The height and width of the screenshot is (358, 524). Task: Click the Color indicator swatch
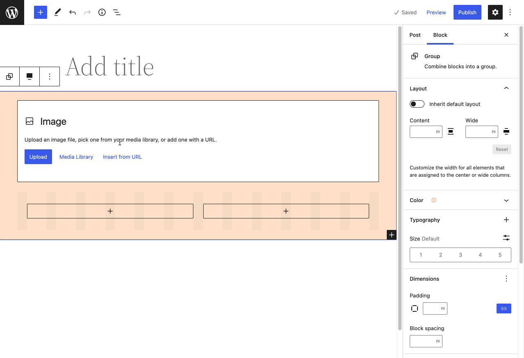[433, 200]
